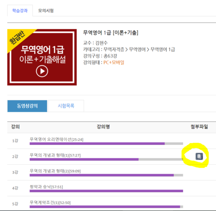The height and width of the screenshot is (211, 216).
Task: Click progress bar of lecture 2강
Action: 106,159
